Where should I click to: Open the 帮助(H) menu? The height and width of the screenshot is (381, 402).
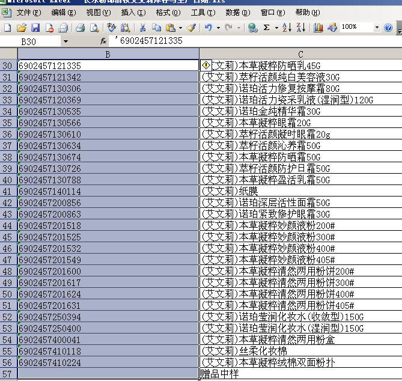click(x=308, y=13)
